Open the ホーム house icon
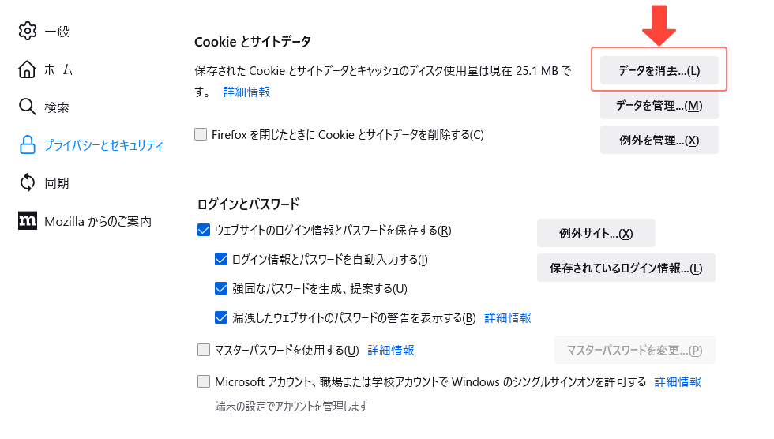 coord(27,69)
